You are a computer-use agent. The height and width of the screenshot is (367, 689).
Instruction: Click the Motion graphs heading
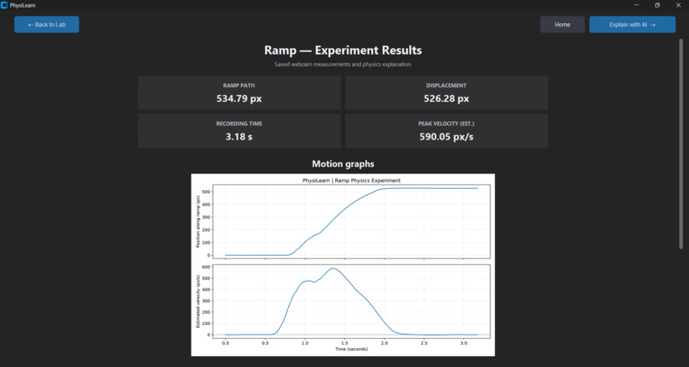(x=343, y=164)
